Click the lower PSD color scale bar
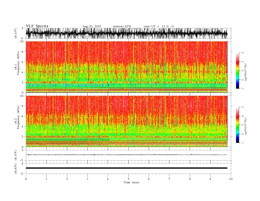 237,125
